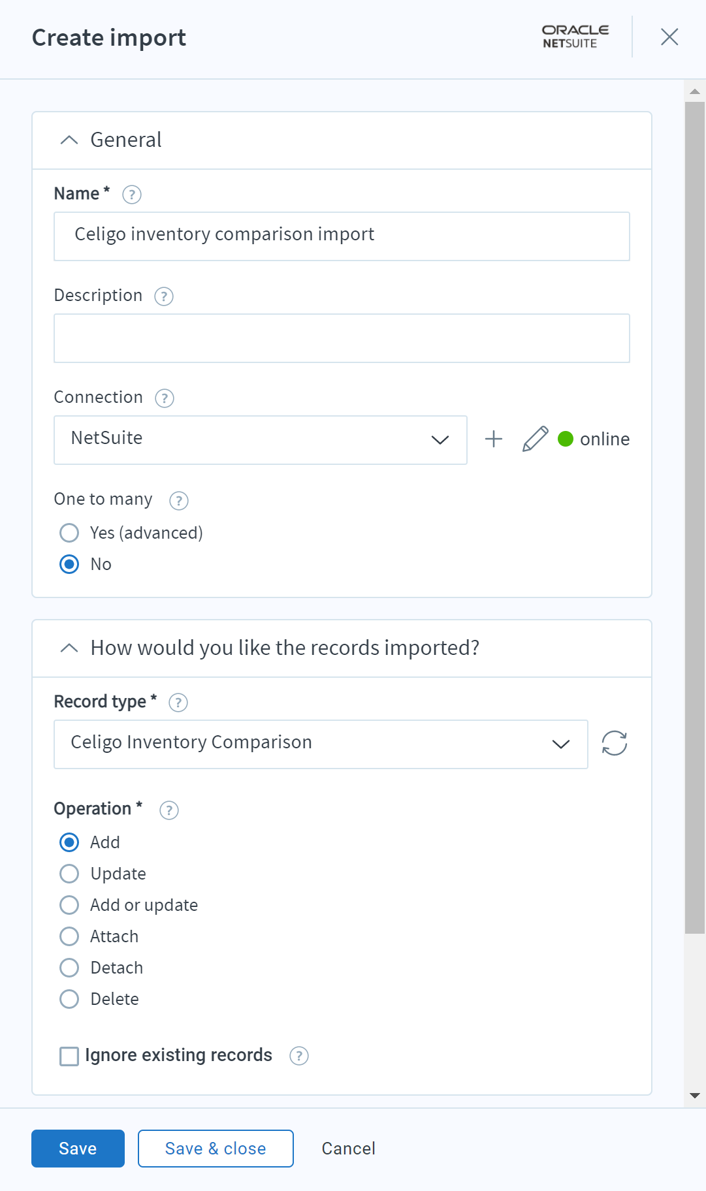This screenshot has width=706, height=1191.
Task: Refresh the record type list
Action: coord(614,743)
